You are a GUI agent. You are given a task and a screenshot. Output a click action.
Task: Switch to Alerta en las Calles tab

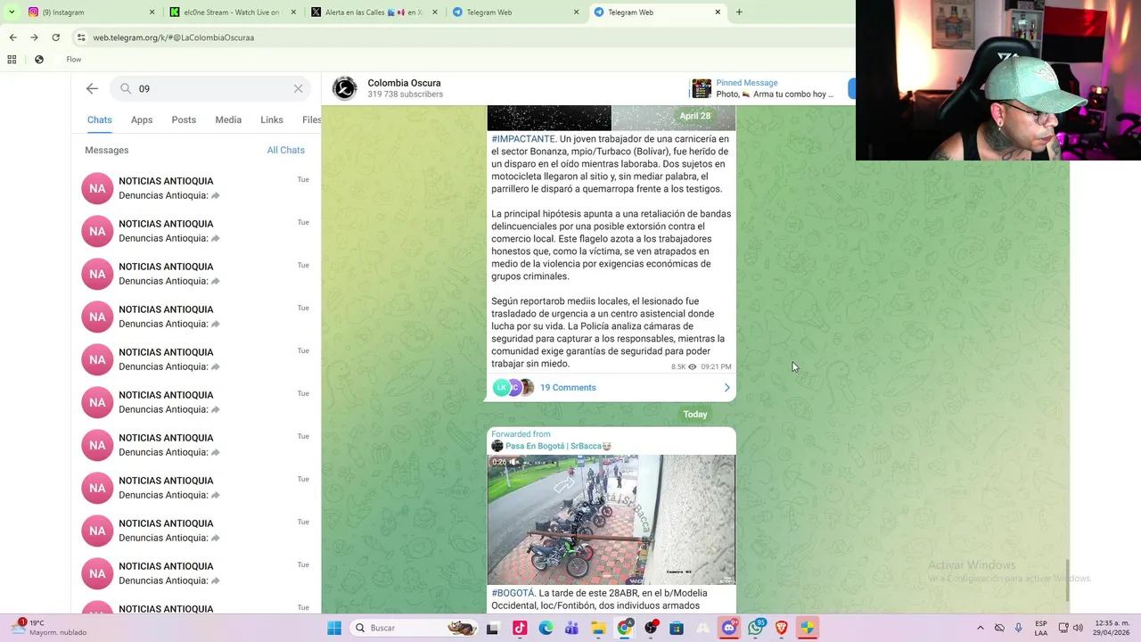coord(373,12)
